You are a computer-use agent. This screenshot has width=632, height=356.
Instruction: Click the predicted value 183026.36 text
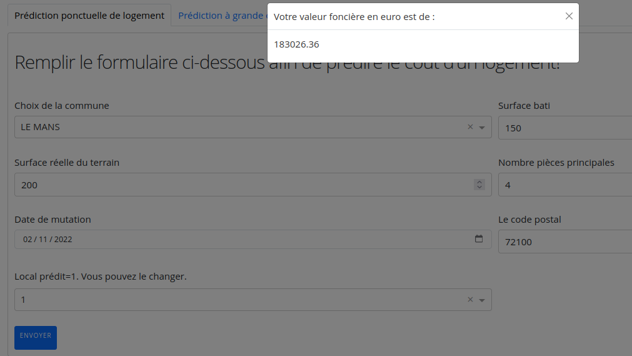point(296,44)
